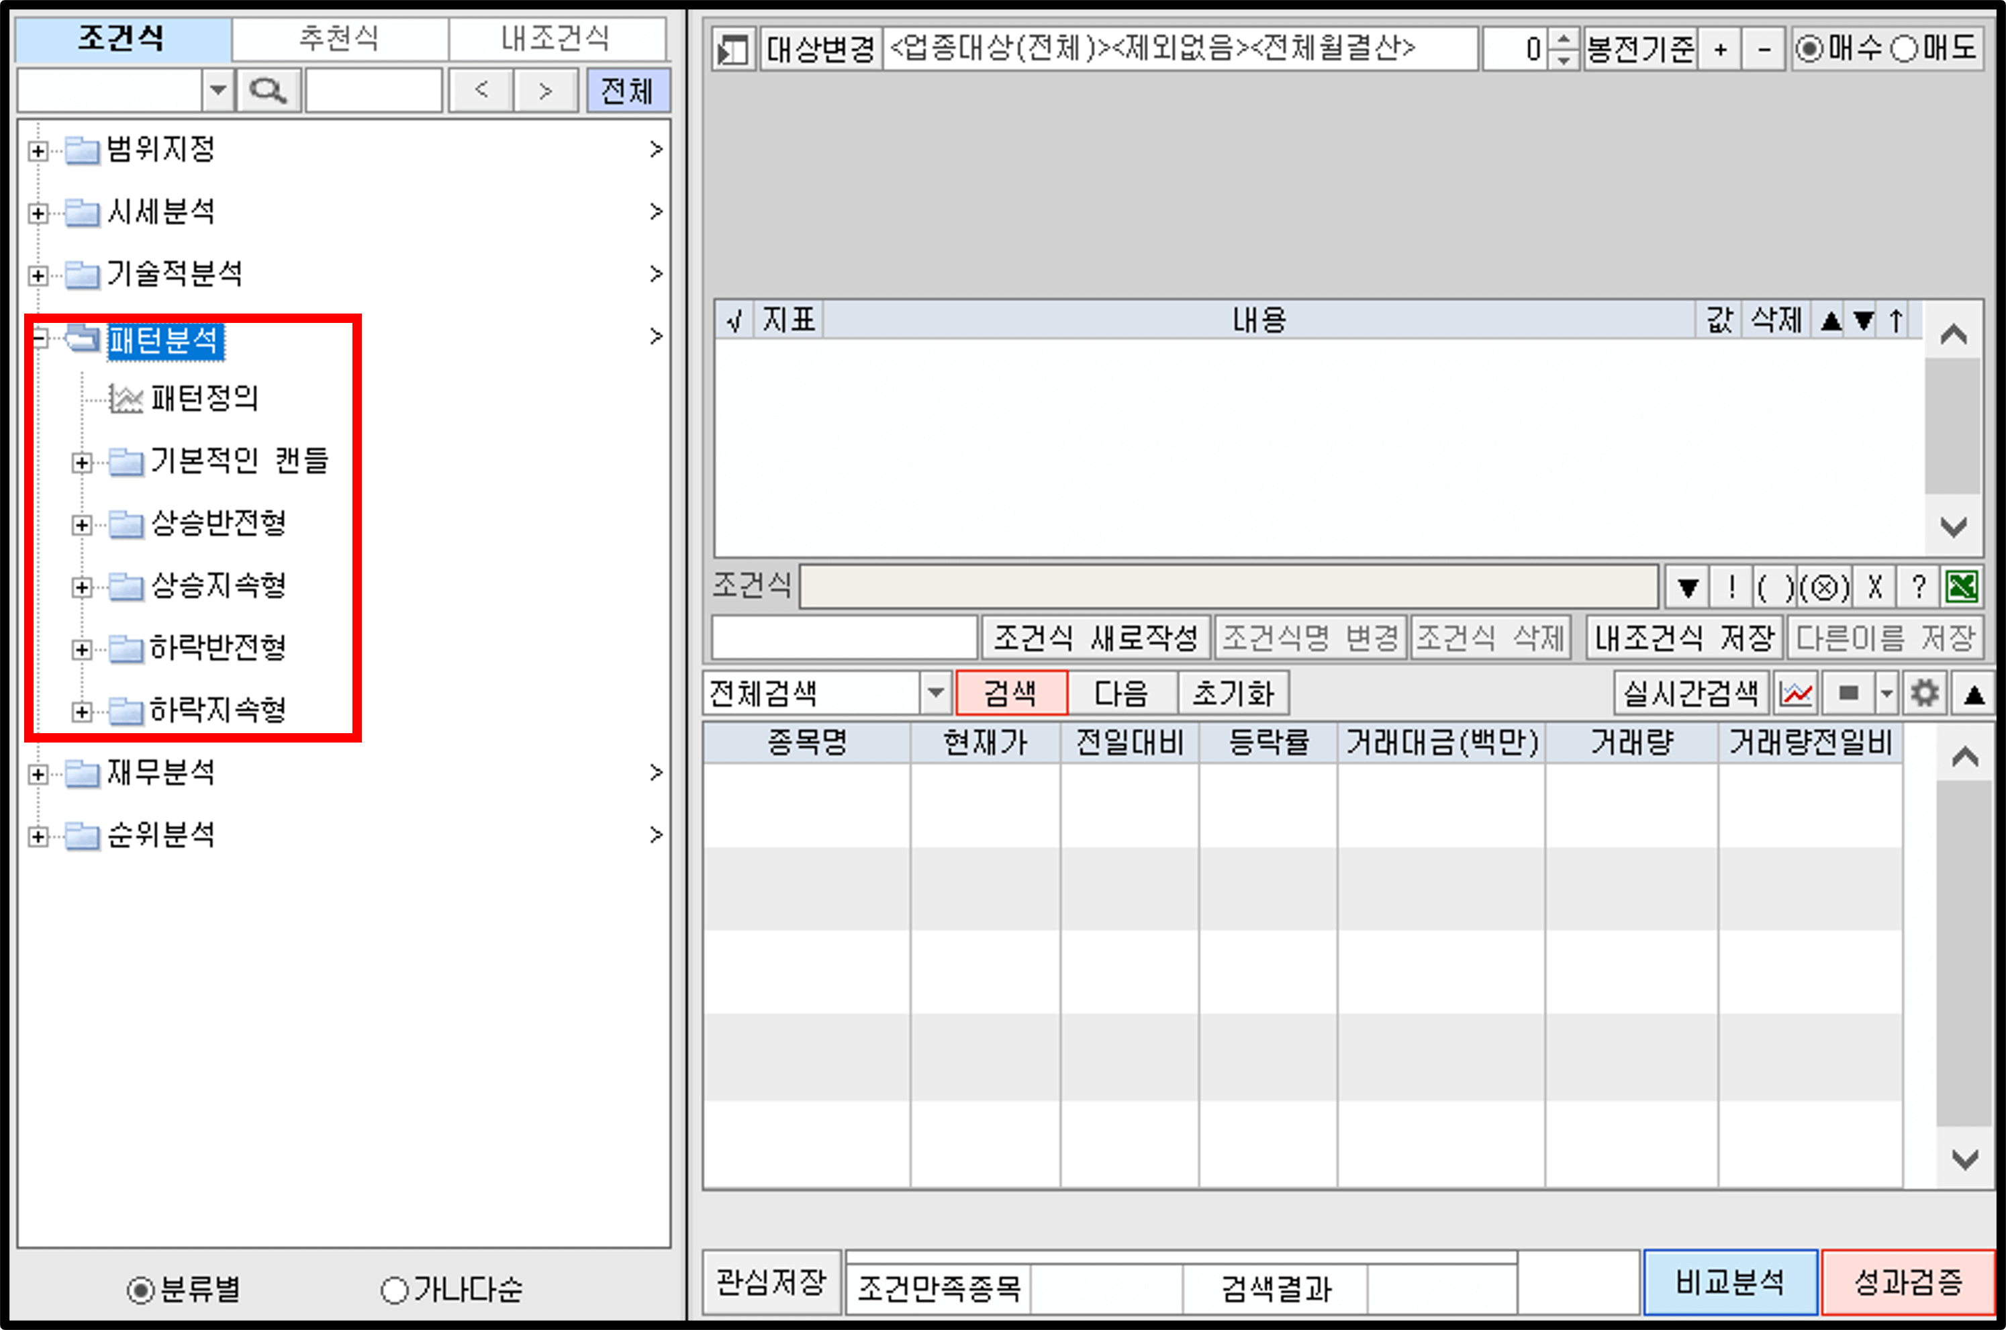The width and height of the screenshot is (2006, 1330).
Task: Expand the 기본적인 캔들 folder
Action: 81,463
